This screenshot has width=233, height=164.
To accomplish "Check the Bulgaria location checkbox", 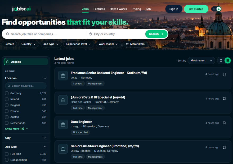I will coord(7,105).
